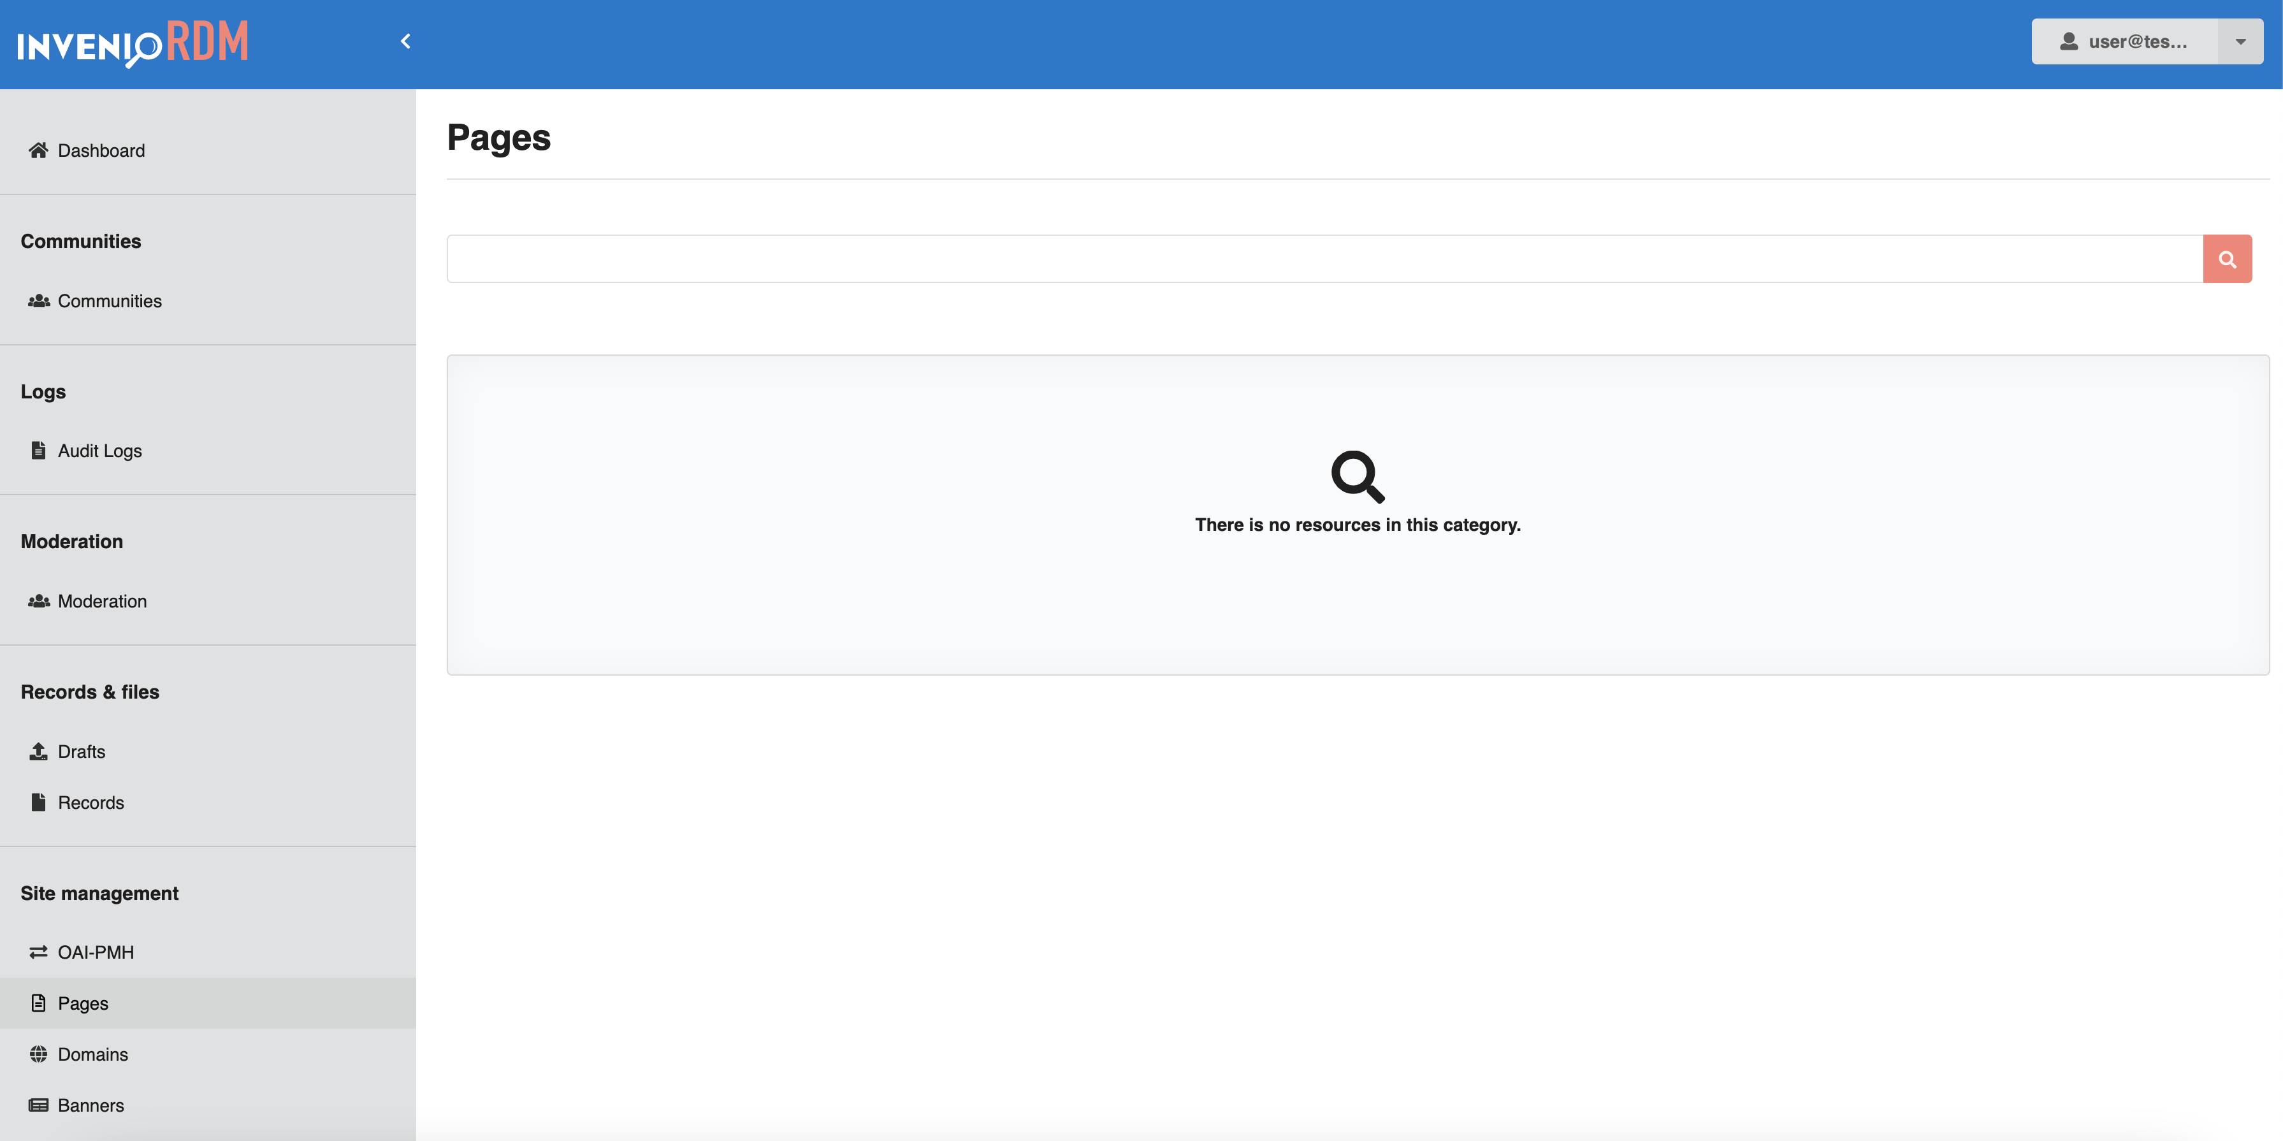This screenshot has height=1141, width=2283.
Task: Open the Communities sidebar link
Action: (x=207, y=302)
